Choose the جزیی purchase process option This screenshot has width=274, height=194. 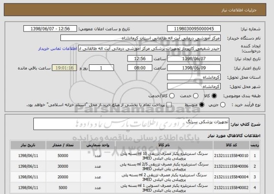tap(223, 105)
